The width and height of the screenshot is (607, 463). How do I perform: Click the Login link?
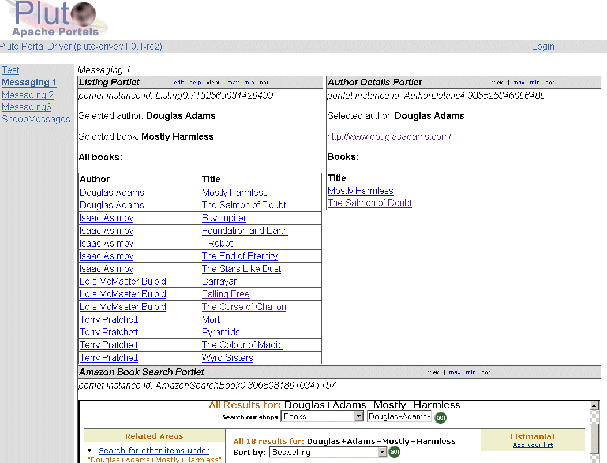coord(543,47)
